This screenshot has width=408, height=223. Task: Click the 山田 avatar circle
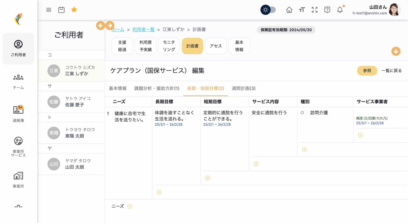(54, 164)
